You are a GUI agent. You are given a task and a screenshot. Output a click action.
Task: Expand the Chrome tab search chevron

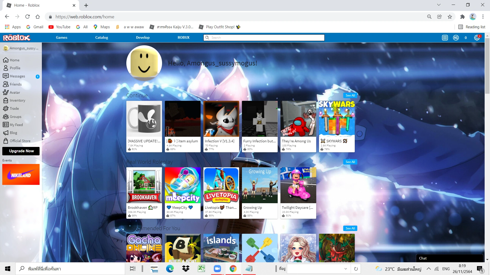(x=439, y=5)
